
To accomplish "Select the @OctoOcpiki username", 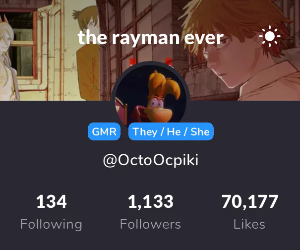I will click(151, 160).
